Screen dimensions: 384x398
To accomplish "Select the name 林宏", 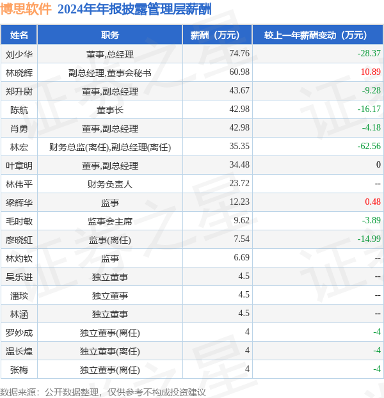I will [19, 147].
